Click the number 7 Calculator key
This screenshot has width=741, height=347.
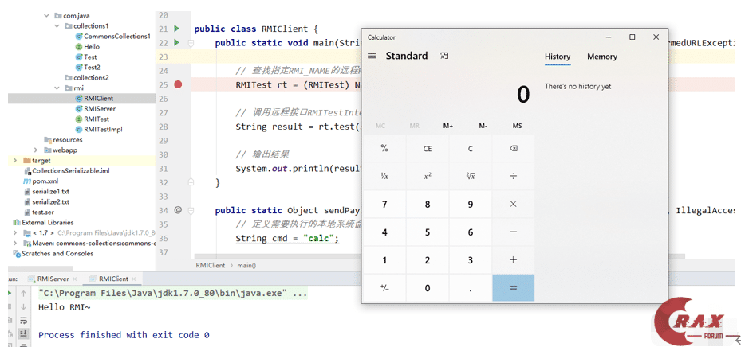coord(384,205)
